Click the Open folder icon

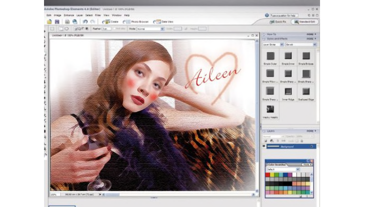click(49, 22)
